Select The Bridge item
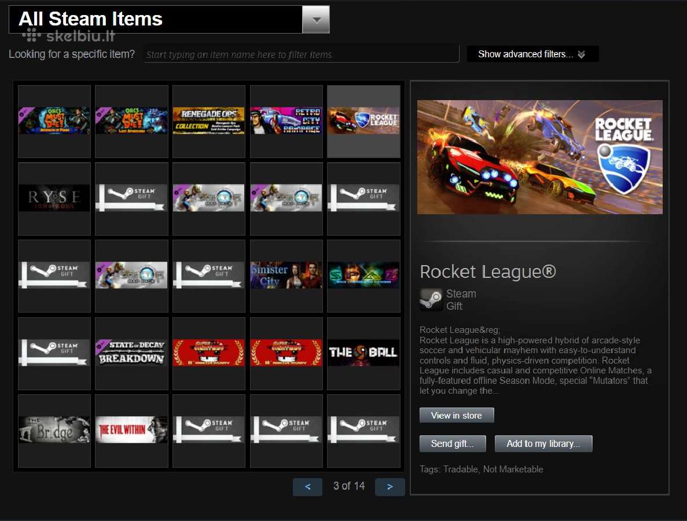The image size is (687, 521). tap(54, 430)
